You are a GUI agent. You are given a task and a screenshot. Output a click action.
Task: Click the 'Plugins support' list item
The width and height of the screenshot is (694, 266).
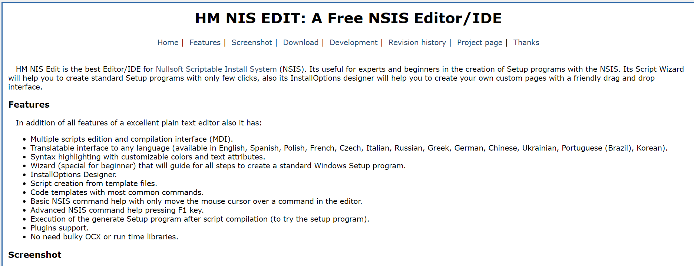pos(59,228)
